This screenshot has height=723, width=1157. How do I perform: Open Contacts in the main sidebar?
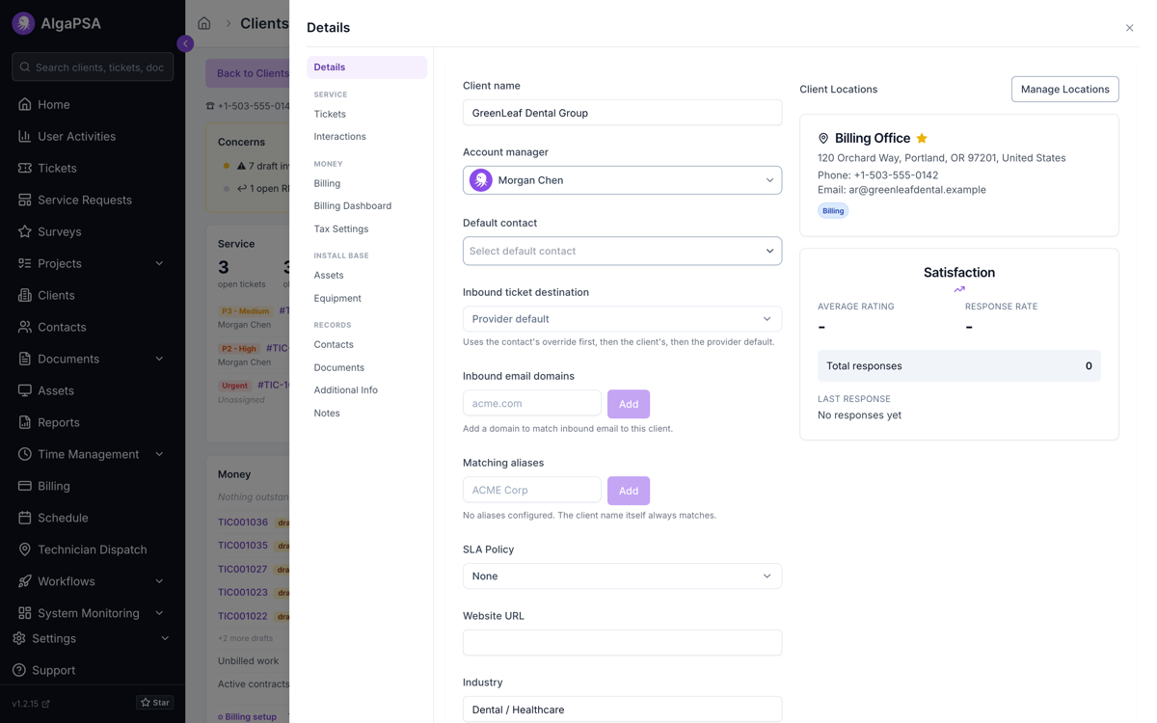pos(62,327)
